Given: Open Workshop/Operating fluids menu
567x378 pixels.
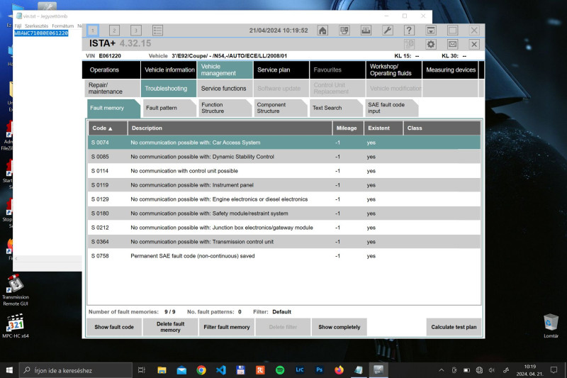Looking at the screenshot, I should click(393, 70).
